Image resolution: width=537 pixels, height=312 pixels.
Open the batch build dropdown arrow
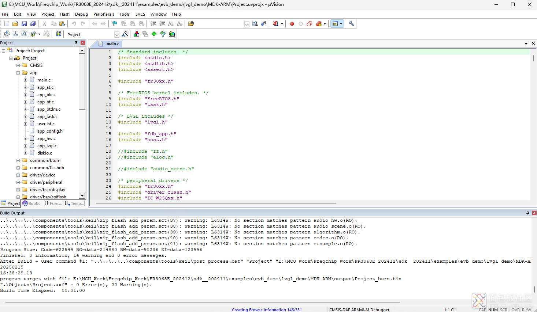[39, 34]
